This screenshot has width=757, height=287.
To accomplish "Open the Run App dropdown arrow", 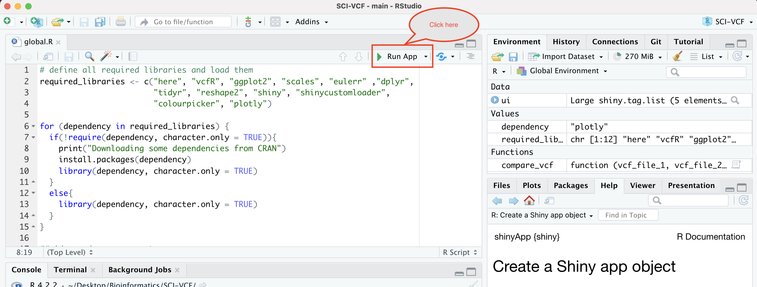I will (x=426, y=56).
